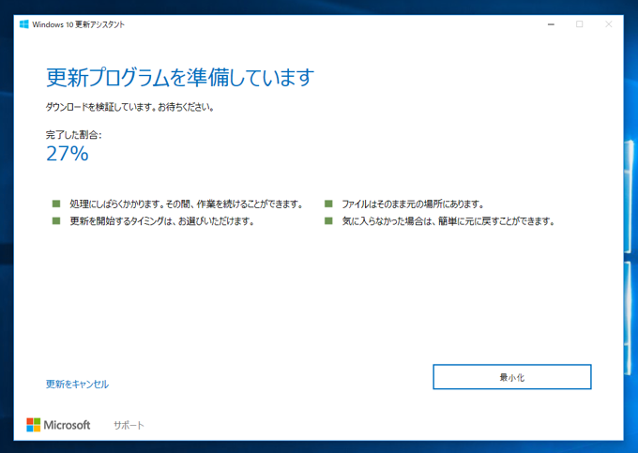The image size is (638, 453).
Task: Click the Windows logo in title bar
Action: coord(24,24)
